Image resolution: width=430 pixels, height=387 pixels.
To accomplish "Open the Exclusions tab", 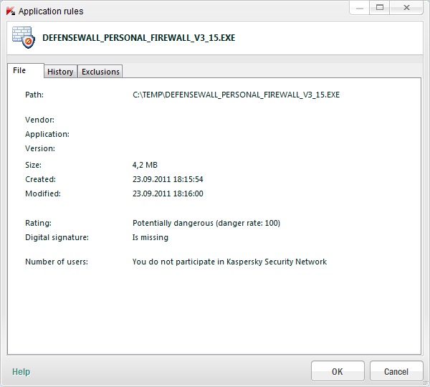I will pos(100,72).
